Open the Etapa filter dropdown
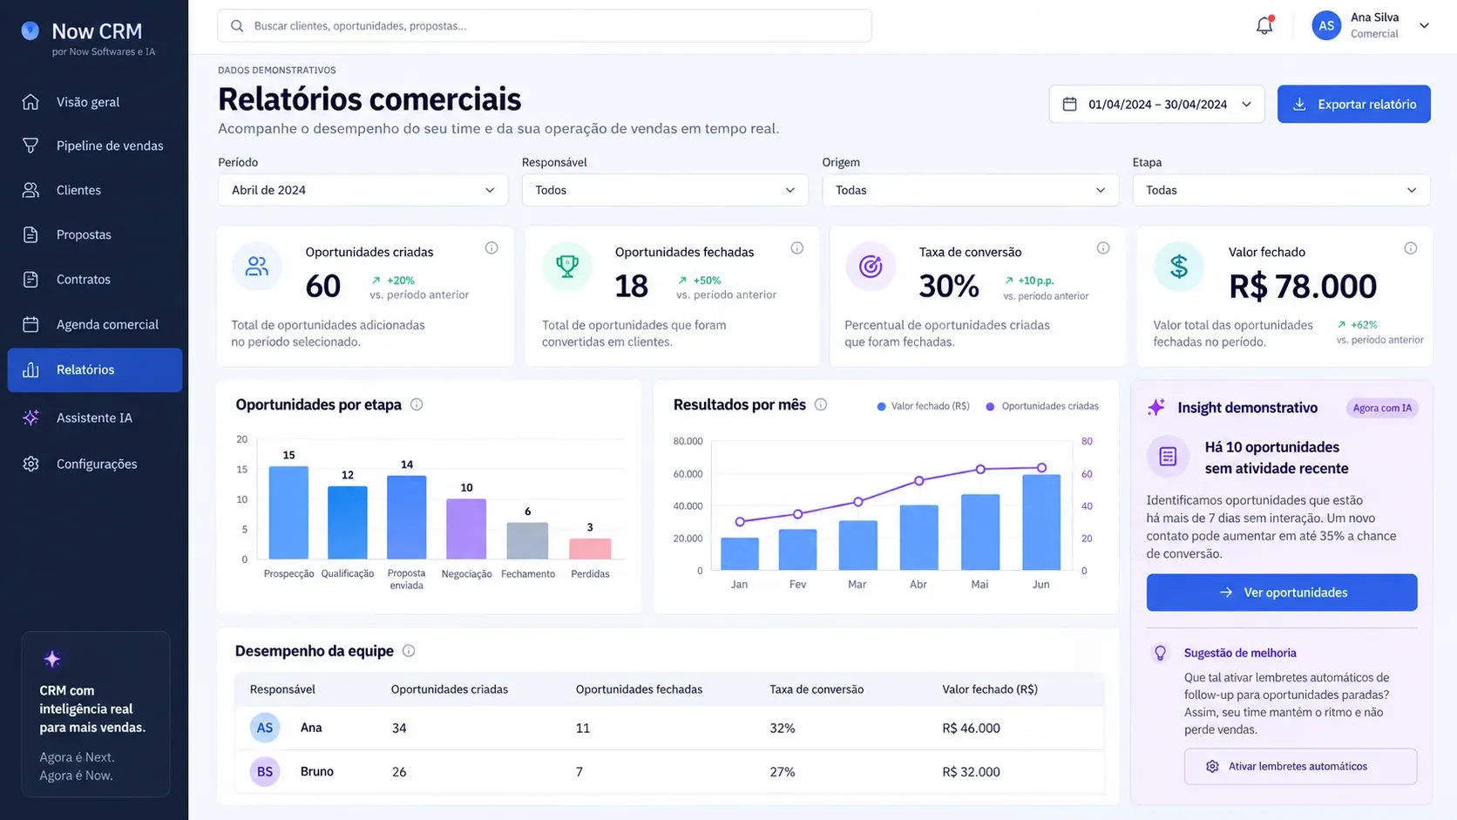The width and height of the screenshot is (1457, 820). [1281, 190]
